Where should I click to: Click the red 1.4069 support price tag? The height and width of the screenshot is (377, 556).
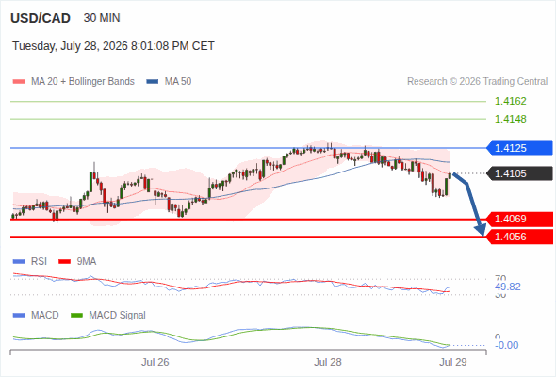[x=519, y=220]
